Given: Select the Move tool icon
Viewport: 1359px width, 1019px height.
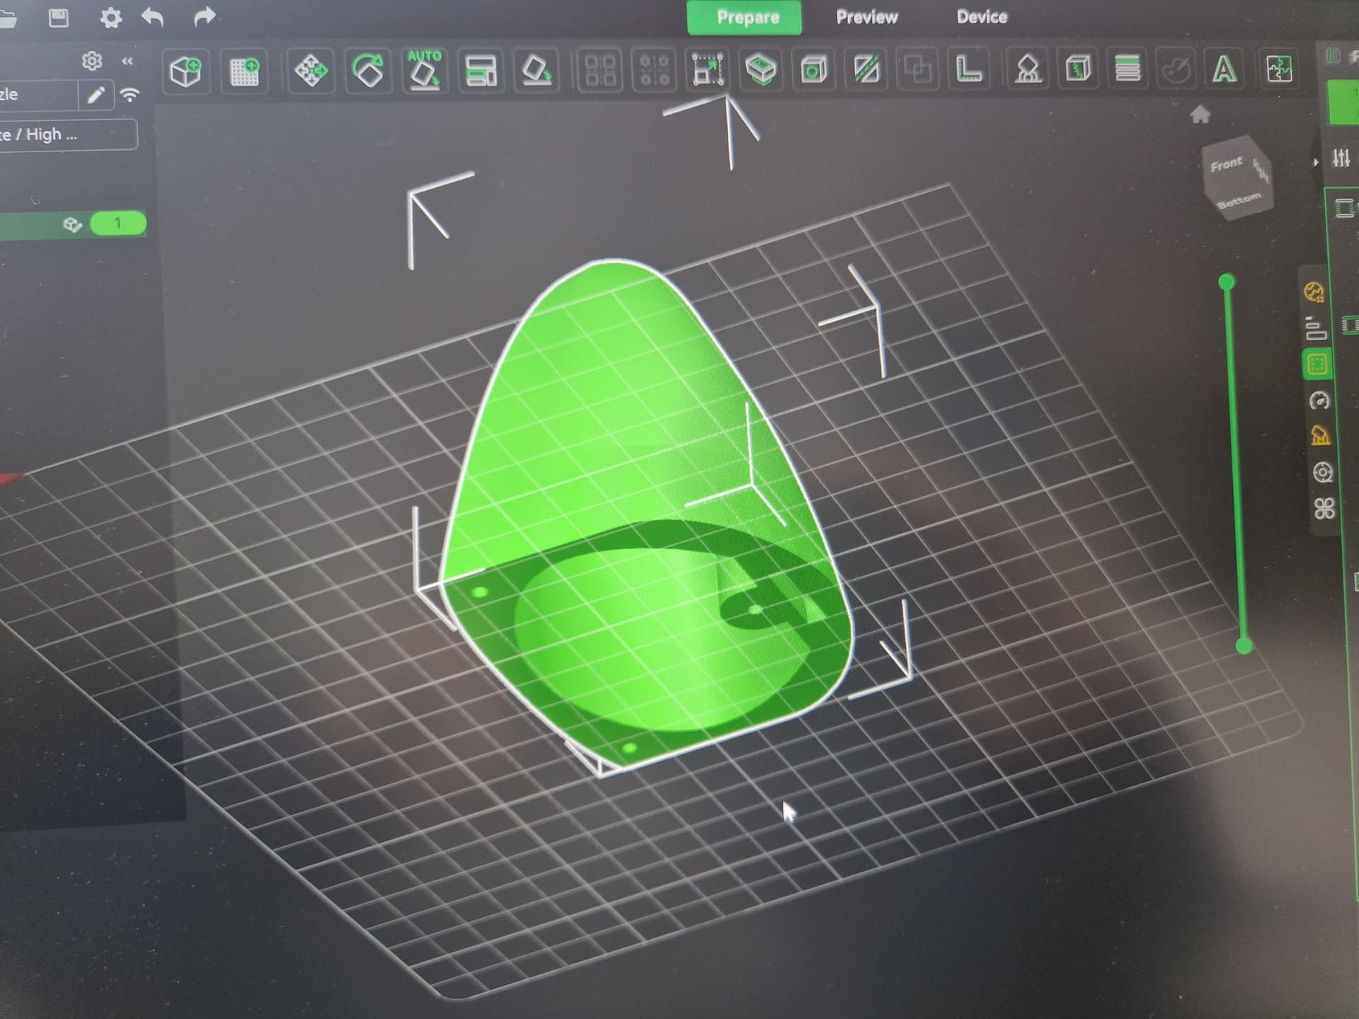Looking at the screenshot, I should click(311, 71).
